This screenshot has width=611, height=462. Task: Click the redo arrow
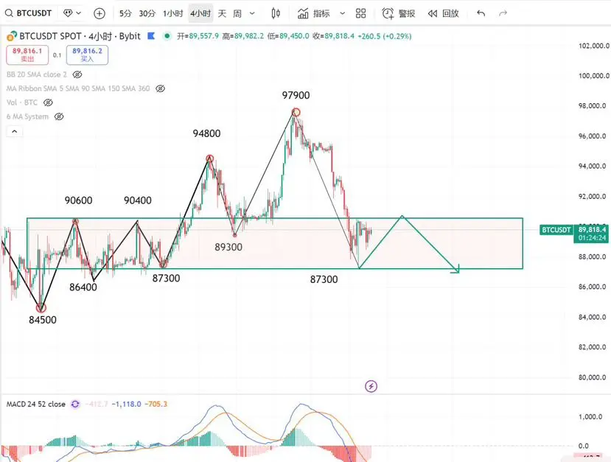pos(503,14)
